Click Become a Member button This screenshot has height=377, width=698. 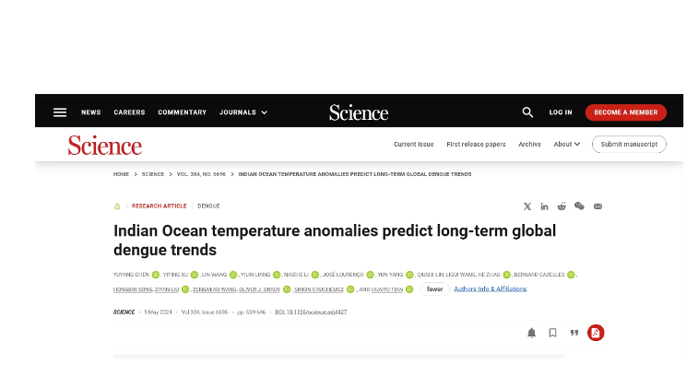point(626,112)
